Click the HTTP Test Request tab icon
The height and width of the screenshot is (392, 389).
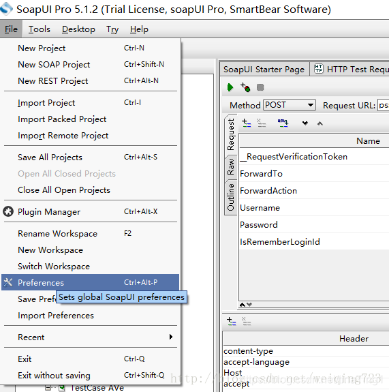(319, 68)
